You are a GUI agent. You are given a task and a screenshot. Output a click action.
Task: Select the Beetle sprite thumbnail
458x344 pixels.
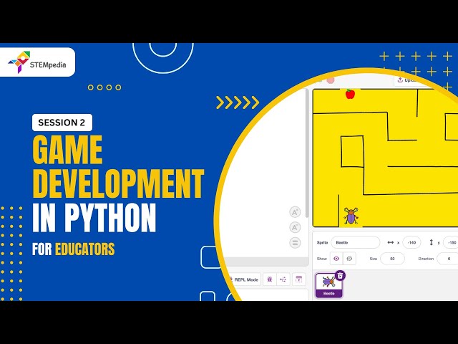[329, 285]
